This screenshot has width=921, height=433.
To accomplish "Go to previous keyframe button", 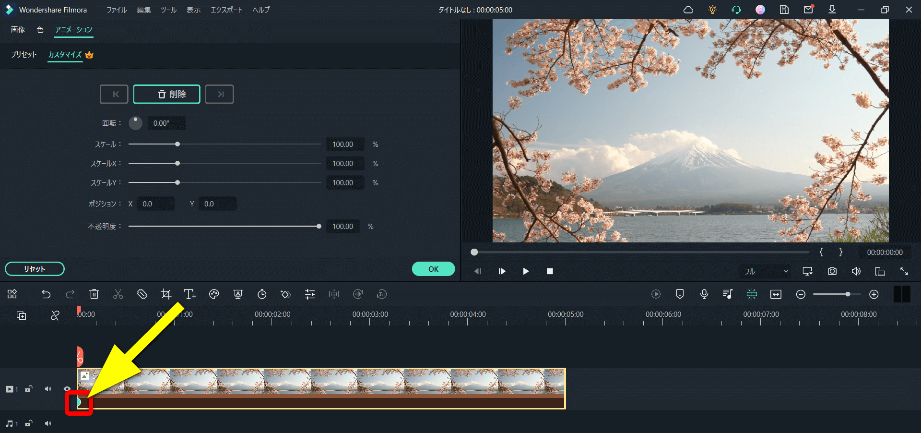I will [x=114, y=94].
